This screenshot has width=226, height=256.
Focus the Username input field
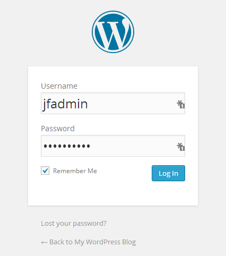113,103
